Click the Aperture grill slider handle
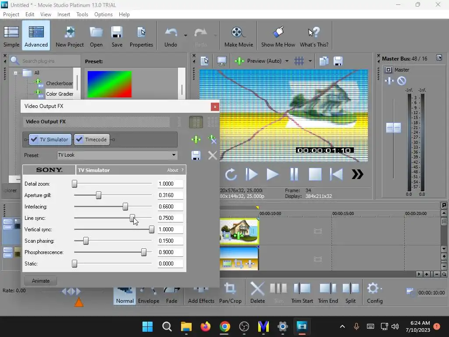This screenshot has width=449, height=337. click(x=99, y=195)
